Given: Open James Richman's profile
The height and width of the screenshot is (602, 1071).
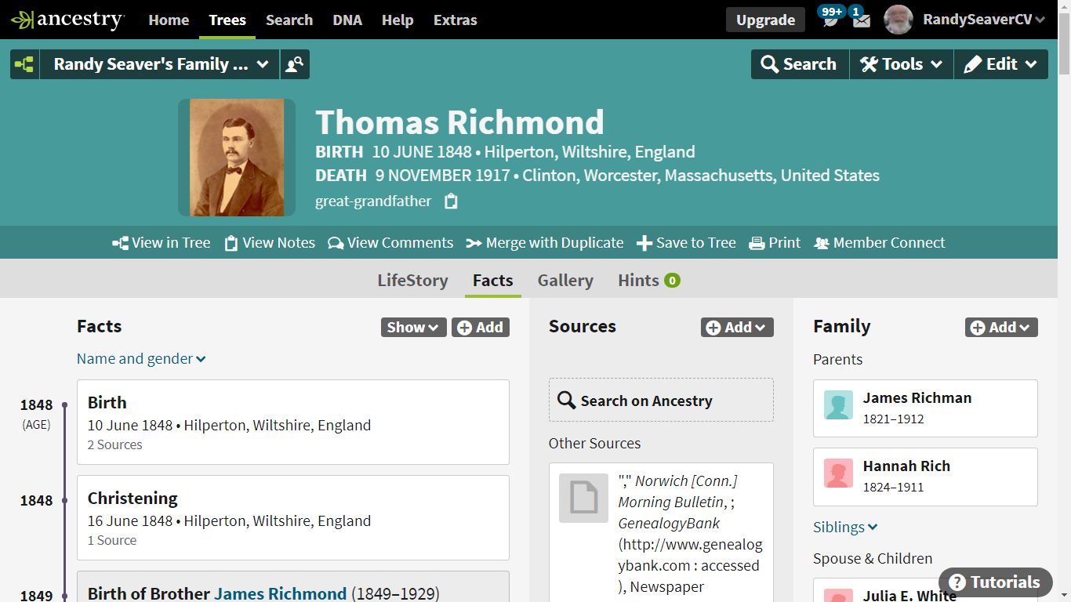Looking at the screenshot, I should click(x=917, y=397).
